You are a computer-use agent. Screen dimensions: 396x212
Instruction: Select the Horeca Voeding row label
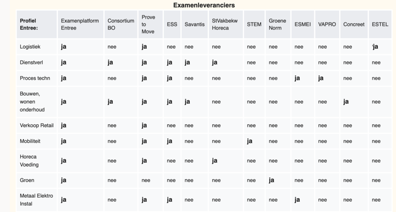(x=29, y=161)
